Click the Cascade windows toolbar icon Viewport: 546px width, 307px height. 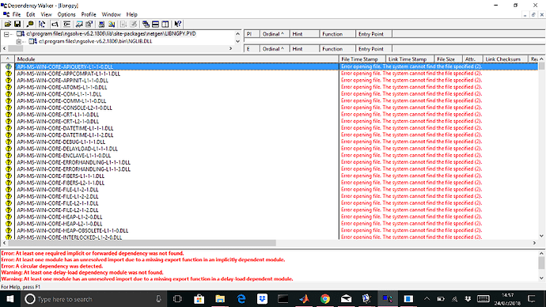click(146, 24)
